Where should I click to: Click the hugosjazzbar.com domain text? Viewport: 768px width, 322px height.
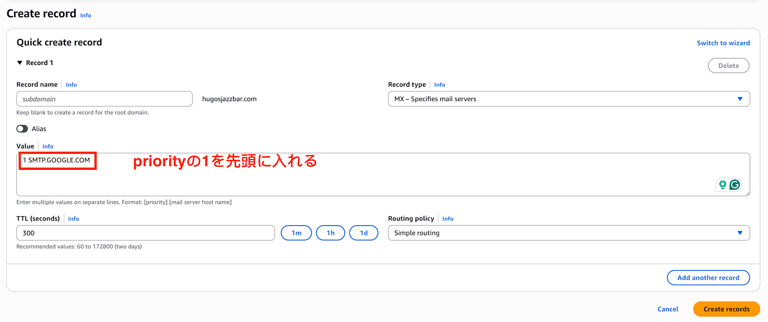click(x=229, y=99)
